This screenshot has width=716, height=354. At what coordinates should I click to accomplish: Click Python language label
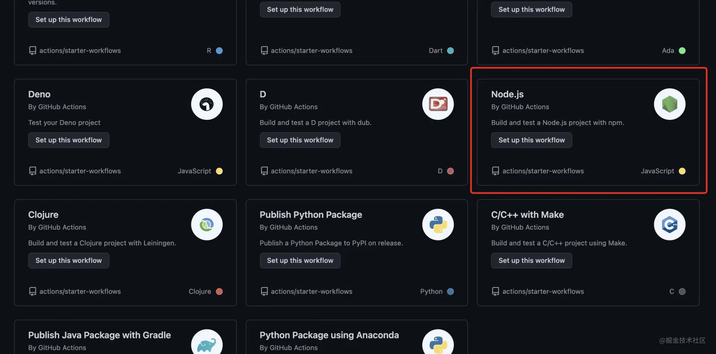point(431,291)
